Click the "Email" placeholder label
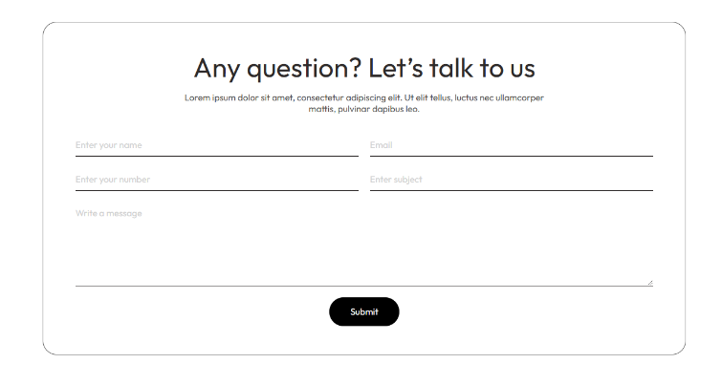This screenshot has width=722, height=385. 381,145
